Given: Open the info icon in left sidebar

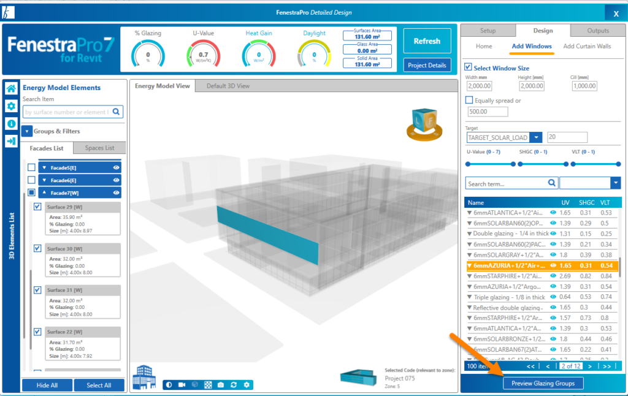Looking at the screenshot, I should (x=11, y=124).
